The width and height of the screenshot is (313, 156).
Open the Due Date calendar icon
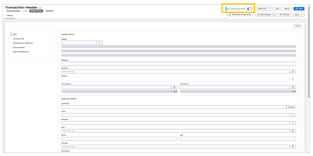click(x=293, y=147)
